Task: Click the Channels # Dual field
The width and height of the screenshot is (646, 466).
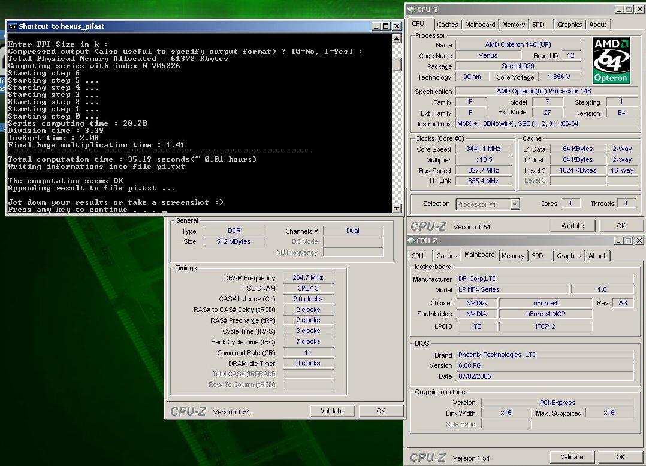Action: pyautogui.click(x=353, y=231)
